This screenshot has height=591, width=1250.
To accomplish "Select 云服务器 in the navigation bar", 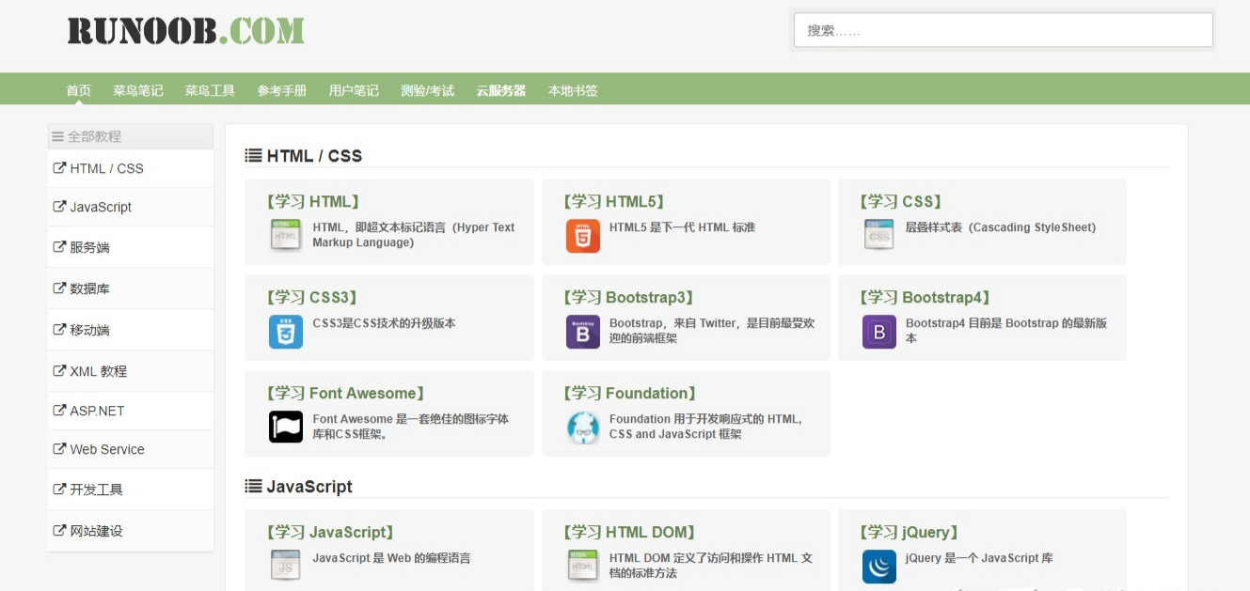I will click(x=500, y=90).
